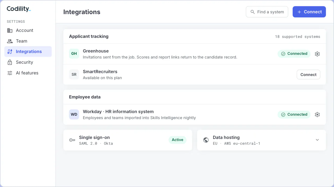The height and width of the screenshot is (187, 334).
Task: Open AI features settings
Action: [28, 73]
